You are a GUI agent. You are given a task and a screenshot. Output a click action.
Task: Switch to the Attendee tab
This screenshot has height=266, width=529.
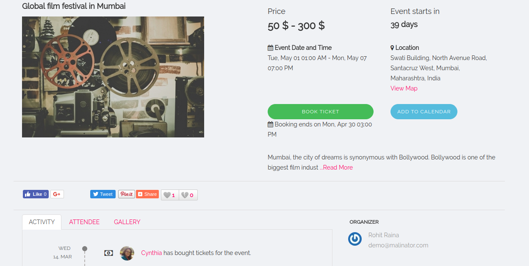click(84, 222)
